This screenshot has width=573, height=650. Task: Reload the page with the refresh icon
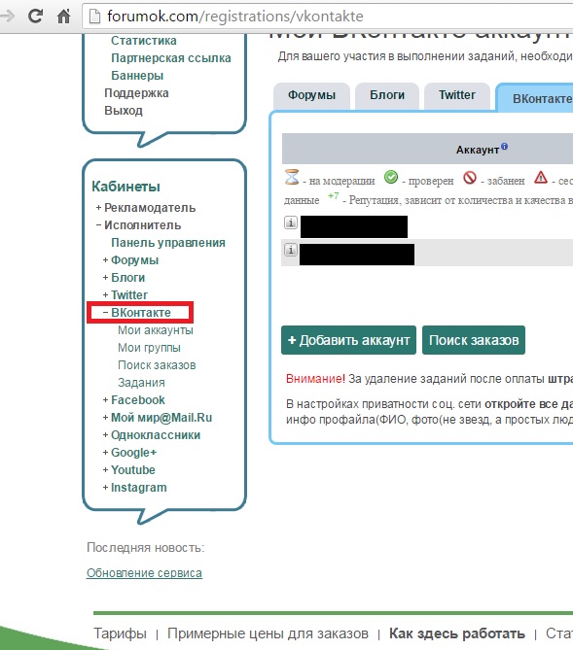[35, 17]
